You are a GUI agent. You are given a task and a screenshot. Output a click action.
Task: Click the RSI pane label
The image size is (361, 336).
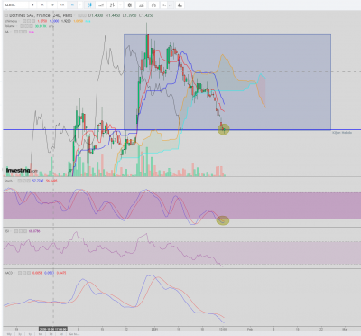6,231
